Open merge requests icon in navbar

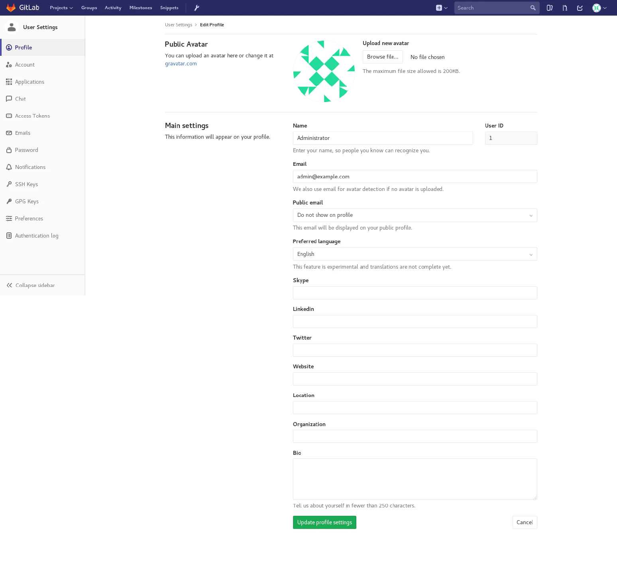pos(565,8)
